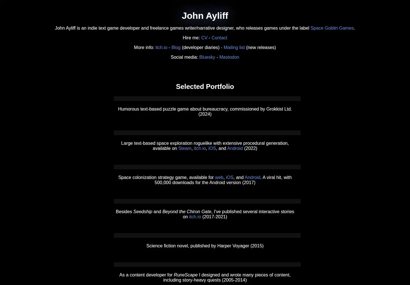410x285 pixels.
Task: Click the italic 'Seedship' text
Action: point(143,211)
